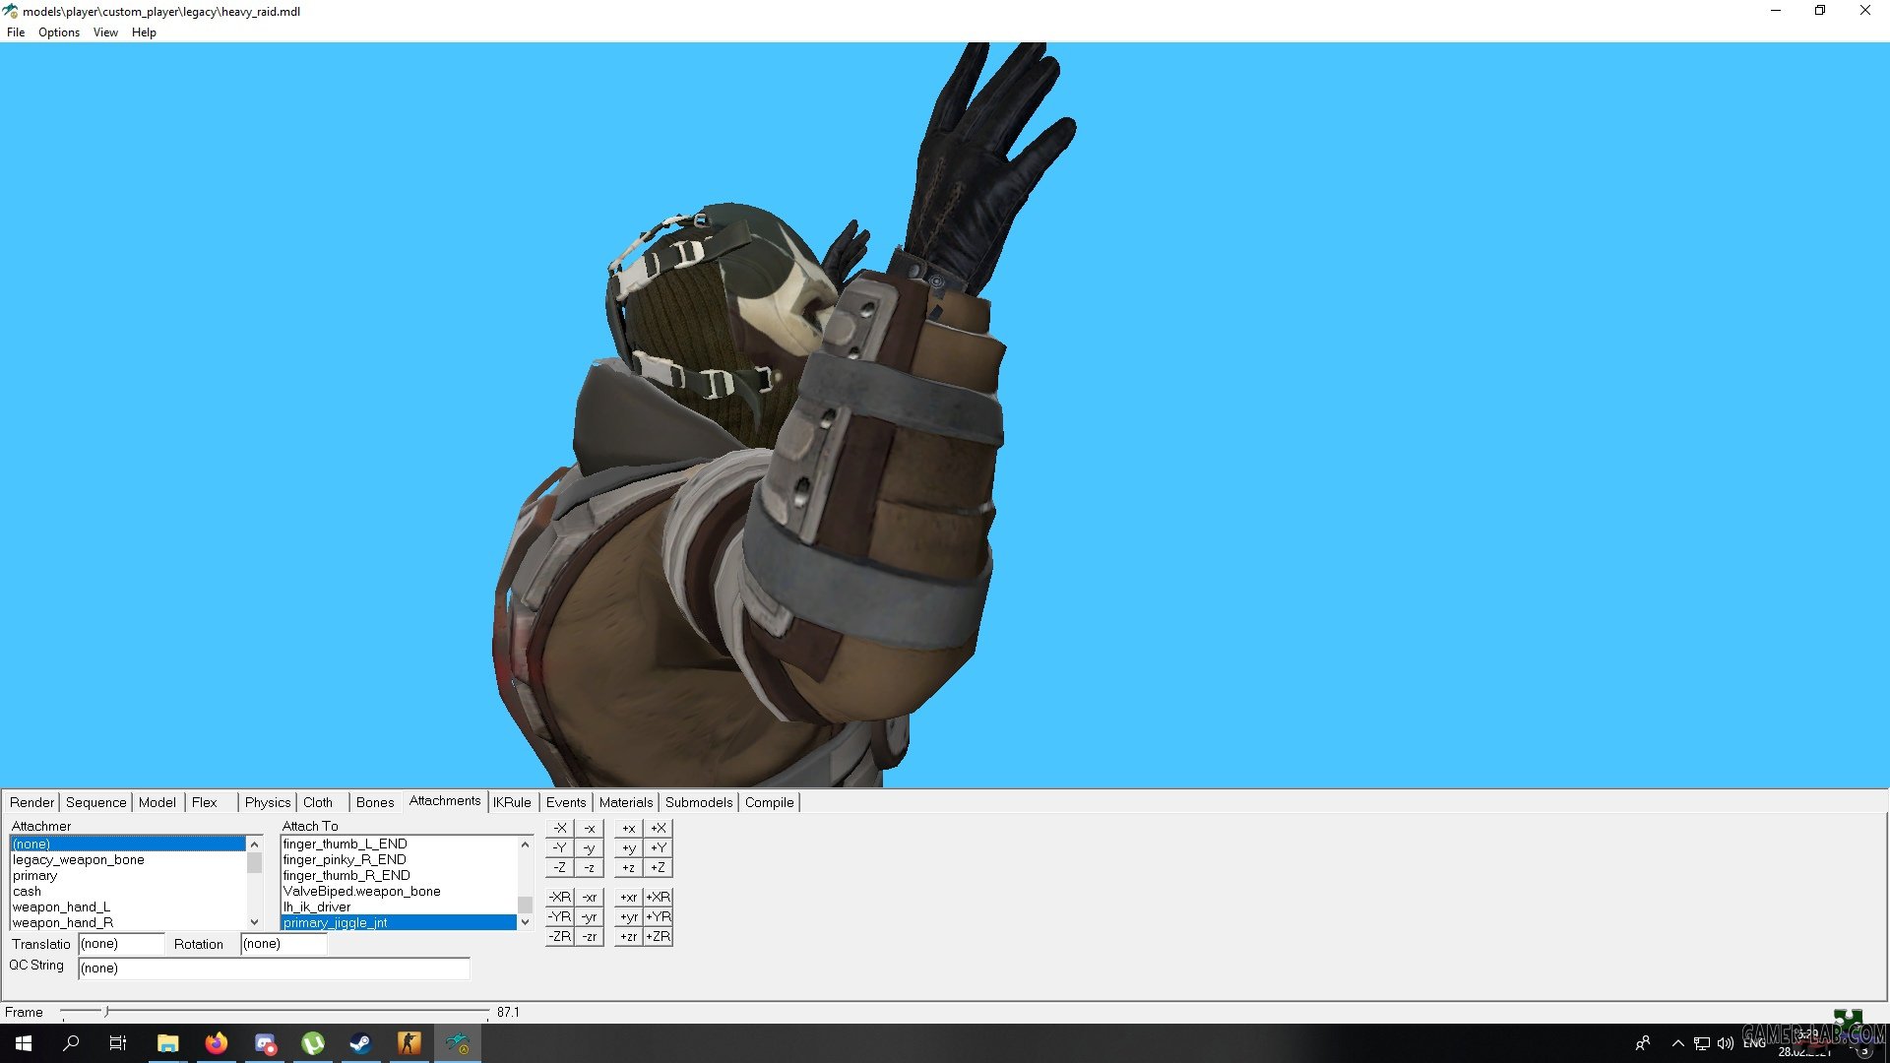This screenshot has width=1890, height=1063.
Task: Open the File menu
Action: [x=16, y=32]
